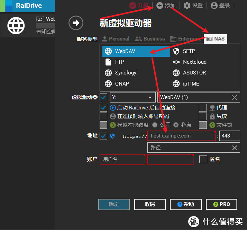Open 帮助 help button
247x231 pixels.
pos(185,204)
